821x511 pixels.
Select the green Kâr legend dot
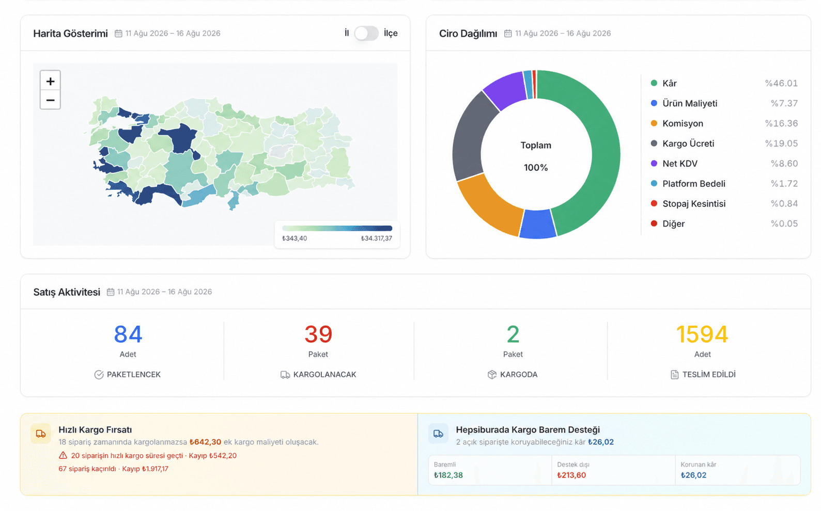(x=654, y=83)
